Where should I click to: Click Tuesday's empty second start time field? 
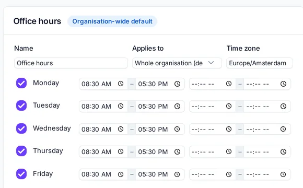[213, 106]
